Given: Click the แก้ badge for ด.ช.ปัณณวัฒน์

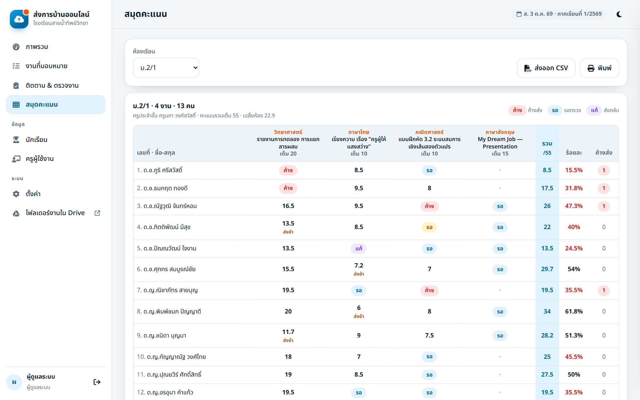Looking at the screenshot, I should (359, 248).
